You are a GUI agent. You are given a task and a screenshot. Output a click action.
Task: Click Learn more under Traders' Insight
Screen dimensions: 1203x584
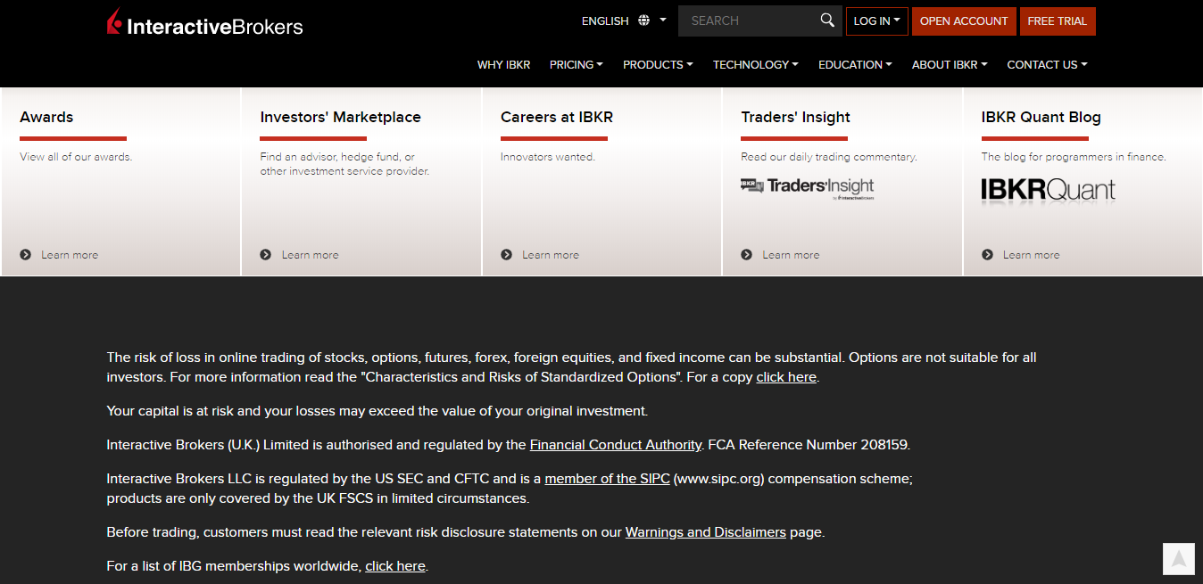click(791, 255)
